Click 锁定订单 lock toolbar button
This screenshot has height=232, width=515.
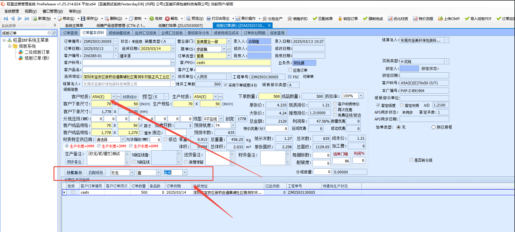[348, 19]
